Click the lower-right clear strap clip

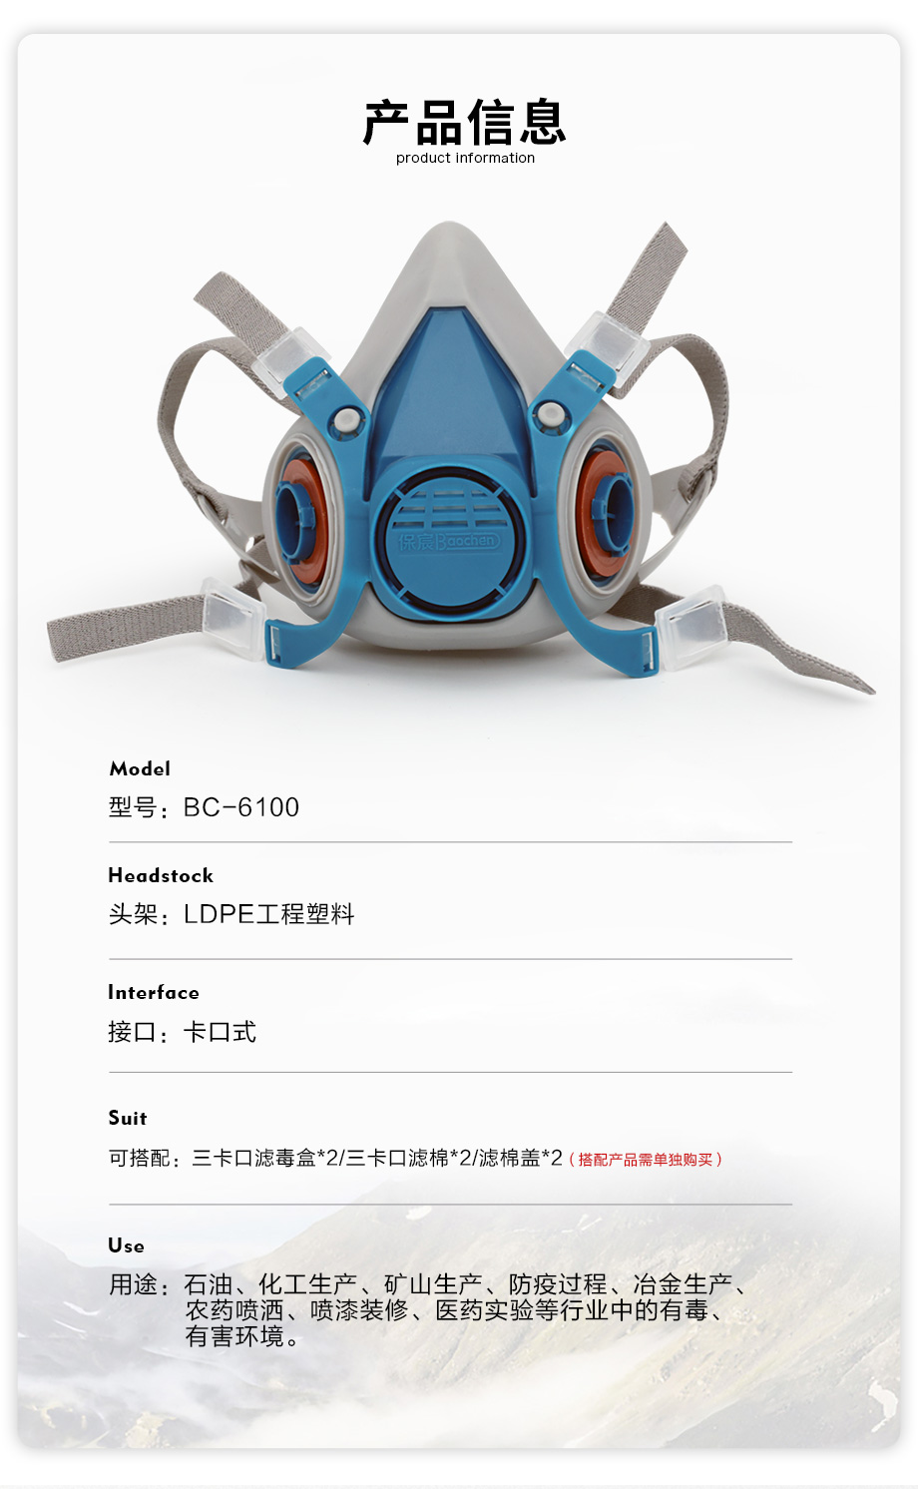[690, 625]
